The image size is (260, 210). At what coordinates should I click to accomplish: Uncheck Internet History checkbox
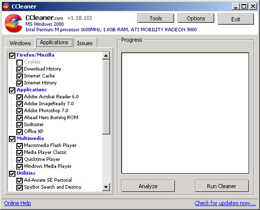19,83
